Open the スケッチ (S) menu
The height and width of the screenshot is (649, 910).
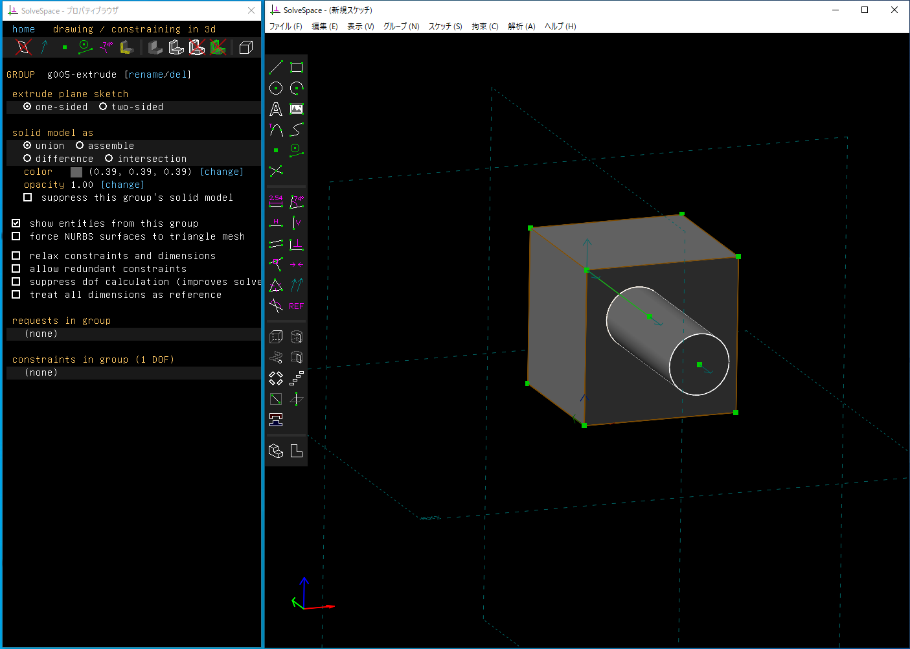tap(445, 27)
